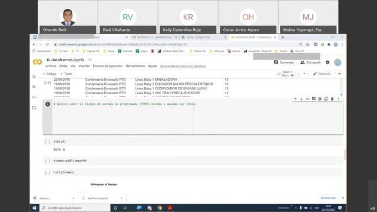The image size is (377, 212).
Task: Move cell down arrow icon
Action: (x=301, y=99)
